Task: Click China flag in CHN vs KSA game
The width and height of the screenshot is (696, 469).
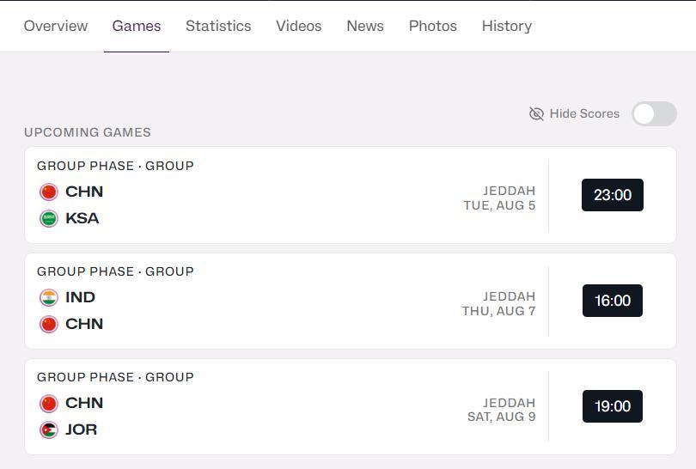Action: 49,192
